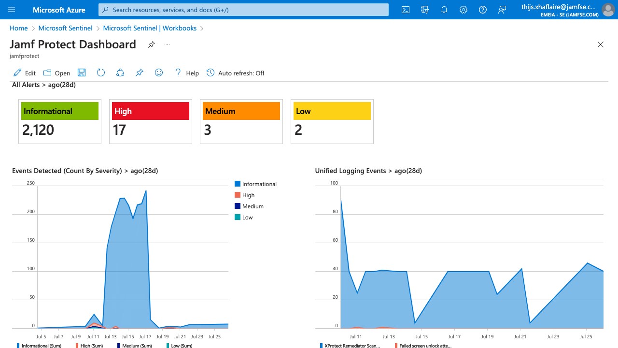Open portal settings gear
This screenshot has width=618, height=348.
[463, 10]
